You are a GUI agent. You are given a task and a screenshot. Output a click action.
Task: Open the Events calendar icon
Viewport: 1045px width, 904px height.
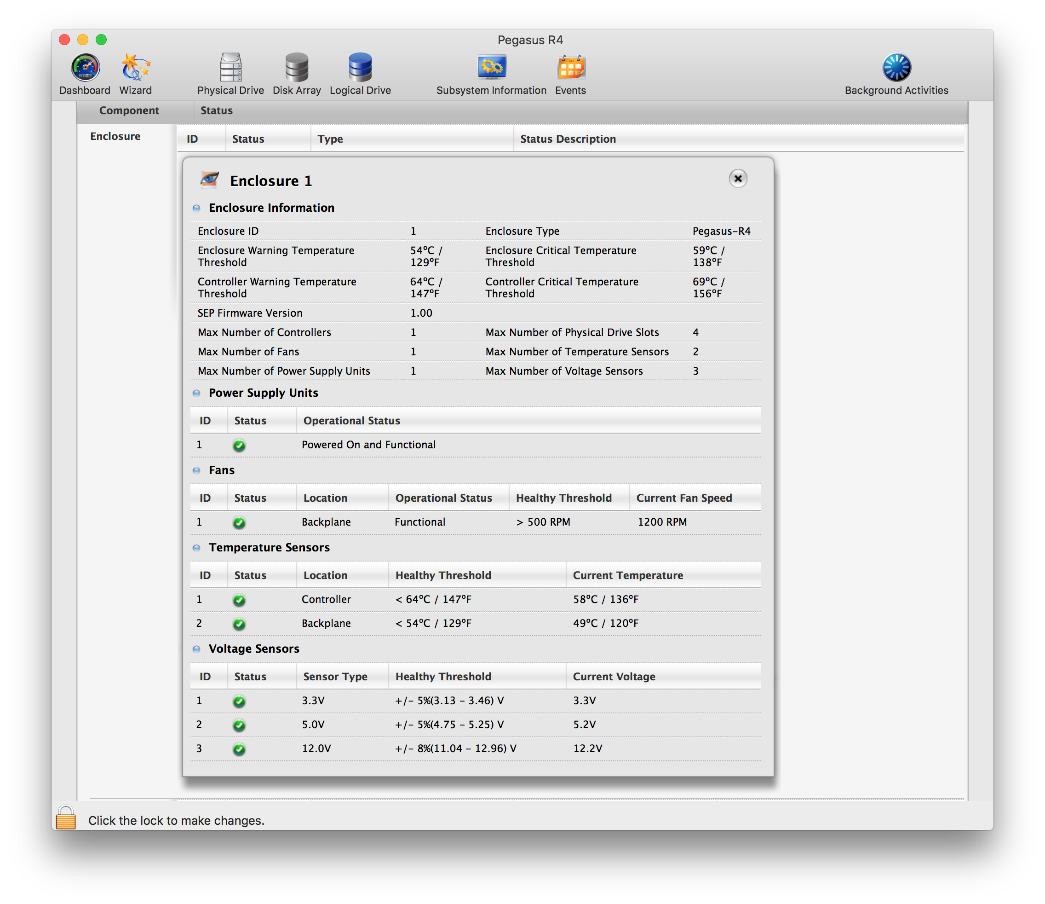(x=570, y=68)
